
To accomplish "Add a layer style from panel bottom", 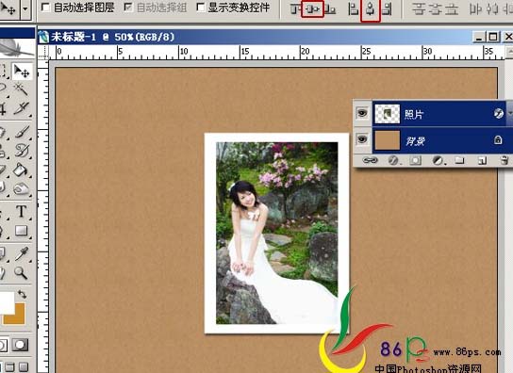I will (x=393, y=160).
